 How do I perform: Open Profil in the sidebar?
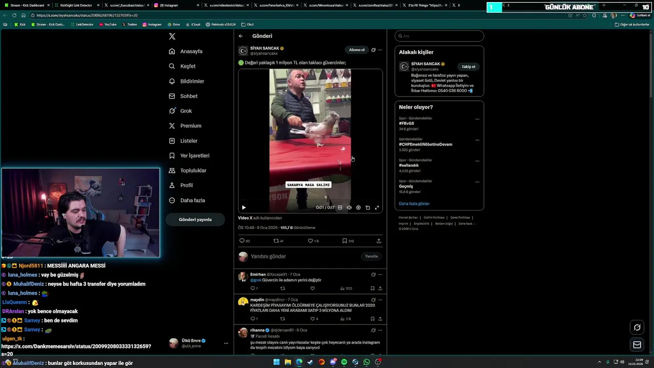point(181,185)
